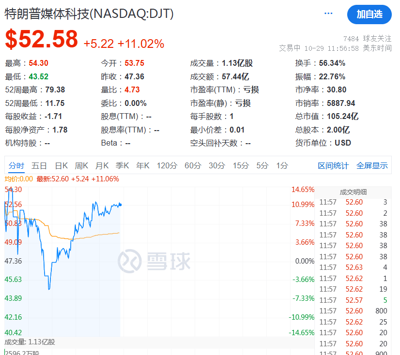Image resolution: width=400 pixels, height=355 pixels.
Task: Click the 加自选 add to watchlist button
Action: pyautogui.click(x=369, y=15)
